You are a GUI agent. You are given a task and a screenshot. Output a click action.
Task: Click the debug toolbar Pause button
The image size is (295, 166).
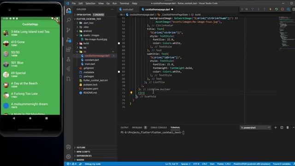tap(247, 9)
